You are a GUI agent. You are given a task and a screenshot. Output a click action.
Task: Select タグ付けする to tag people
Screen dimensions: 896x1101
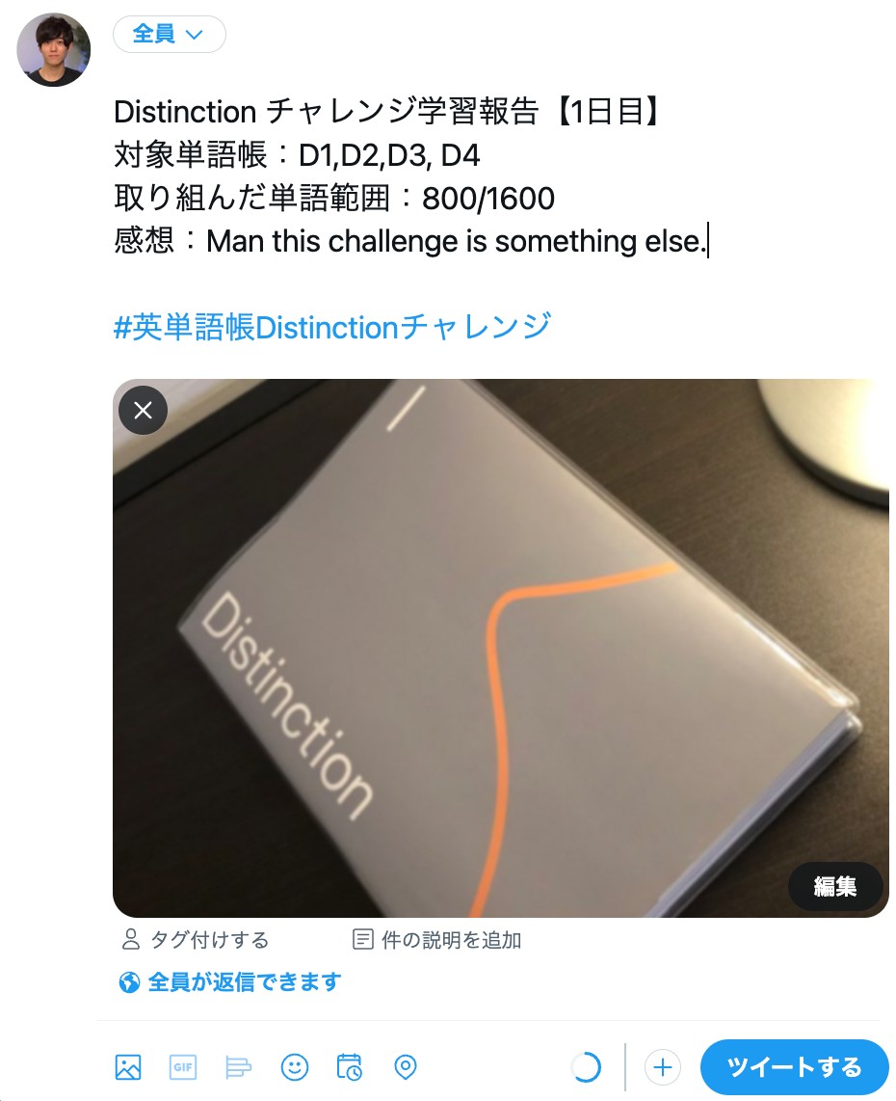tap(196, 939)
